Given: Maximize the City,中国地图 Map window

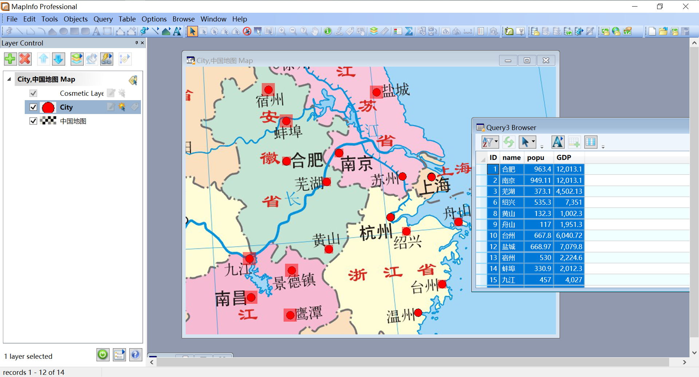Looking at the screenshot, I should coord(527,60).
